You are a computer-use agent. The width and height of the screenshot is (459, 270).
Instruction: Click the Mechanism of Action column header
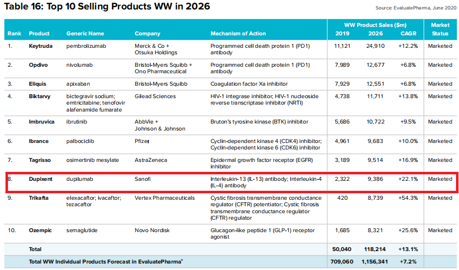coord(238,33)
